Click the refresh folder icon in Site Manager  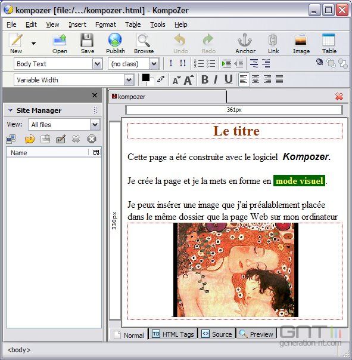30,139
